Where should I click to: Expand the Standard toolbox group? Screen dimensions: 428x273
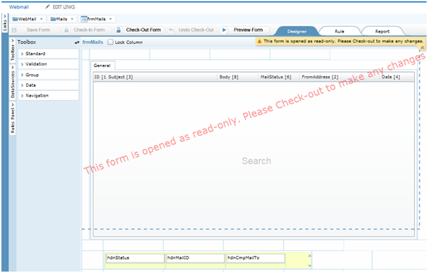point(49,54)
